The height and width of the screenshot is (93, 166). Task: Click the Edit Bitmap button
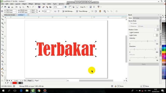pyautogui.click(x=68, y=11)
